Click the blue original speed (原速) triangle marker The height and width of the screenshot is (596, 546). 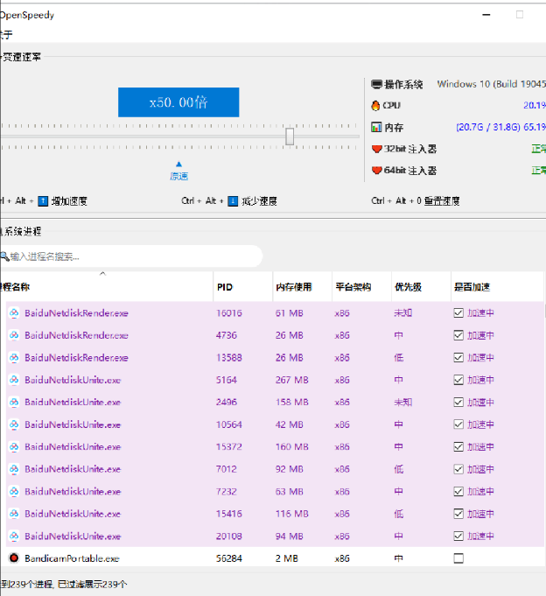(178, 164)
